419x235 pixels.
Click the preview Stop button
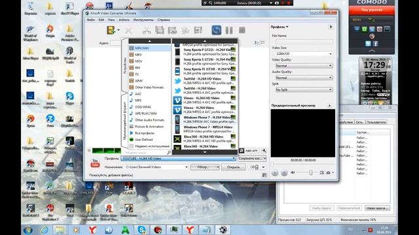[x=284, y=173]
